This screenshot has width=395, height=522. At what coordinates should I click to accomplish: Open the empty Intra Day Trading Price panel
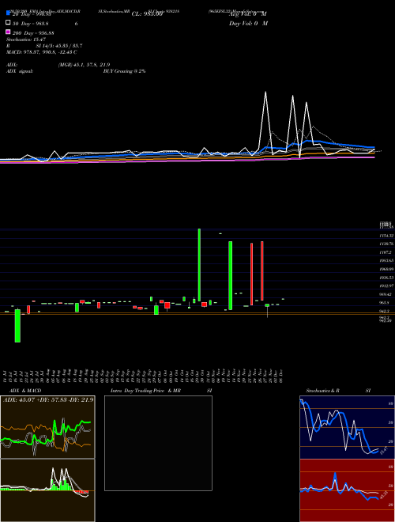point(158,443)
